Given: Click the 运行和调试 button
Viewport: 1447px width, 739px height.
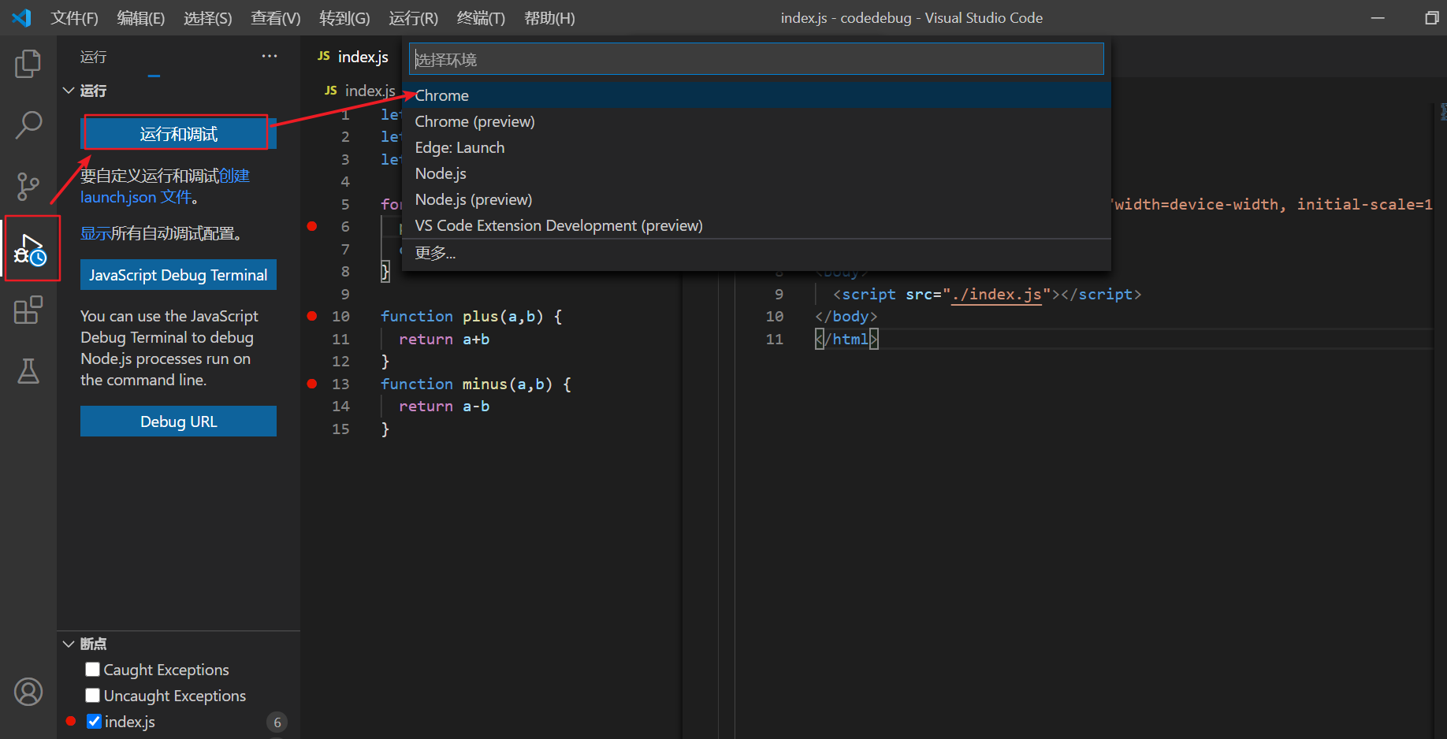Looking at the screenshot, I should [x=178, y=134].
